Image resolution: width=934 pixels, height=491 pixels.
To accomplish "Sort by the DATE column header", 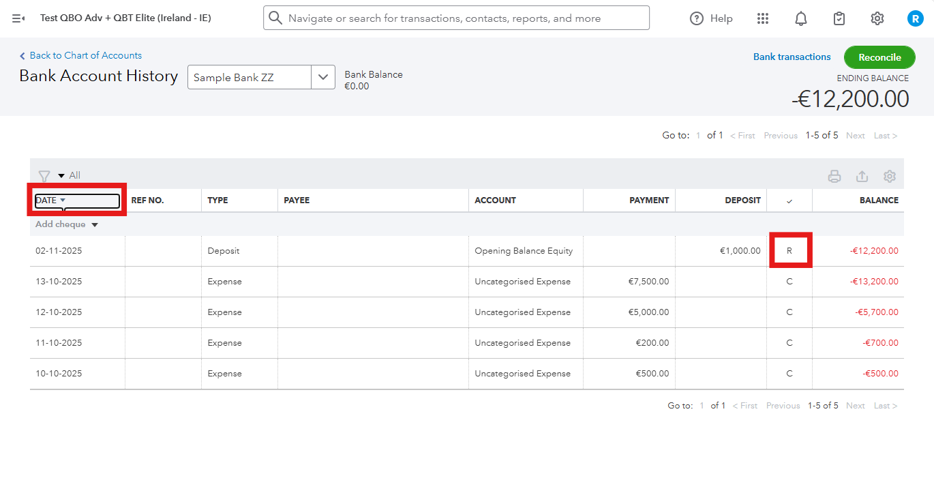I will pyautogui.click(x=46, y=200).
